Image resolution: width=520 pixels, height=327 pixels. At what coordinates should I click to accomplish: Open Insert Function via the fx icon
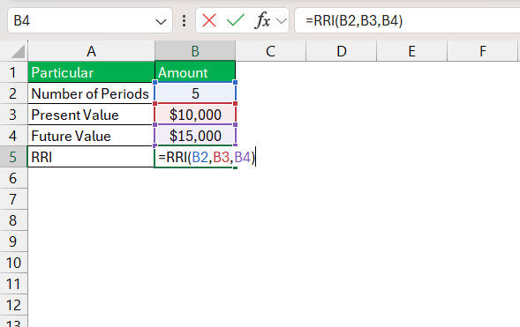click(x=262, y=20)
